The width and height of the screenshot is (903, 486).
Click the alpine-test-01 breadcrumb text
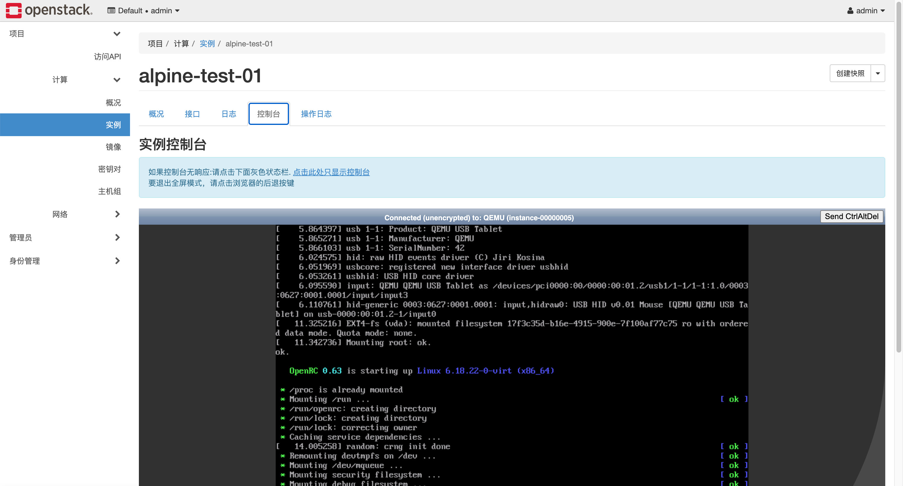click(x=249, y=43)
